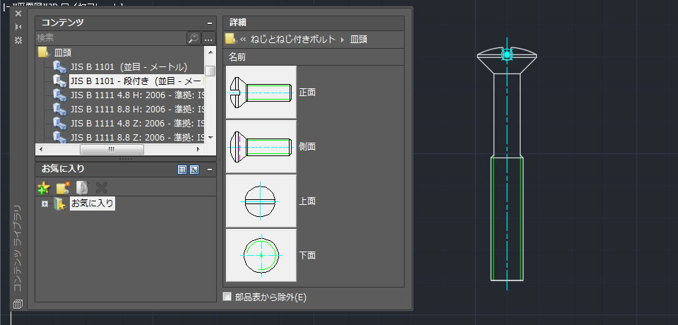This screenshot has width=678, height=325.
Task: Click 皿頭 in the breadcrumb
Action: point(359,40)
